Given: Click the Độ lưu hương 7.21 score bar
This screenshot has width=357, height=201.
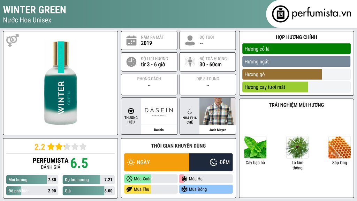Looking at the screenshot, I should 89,180.
